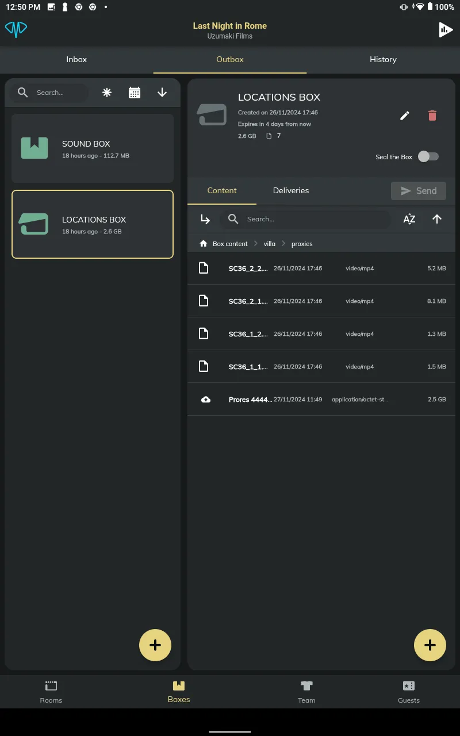Screen dimensions: 460x736
Task: Click the files count icon next to 7
Action: point(269,136)
